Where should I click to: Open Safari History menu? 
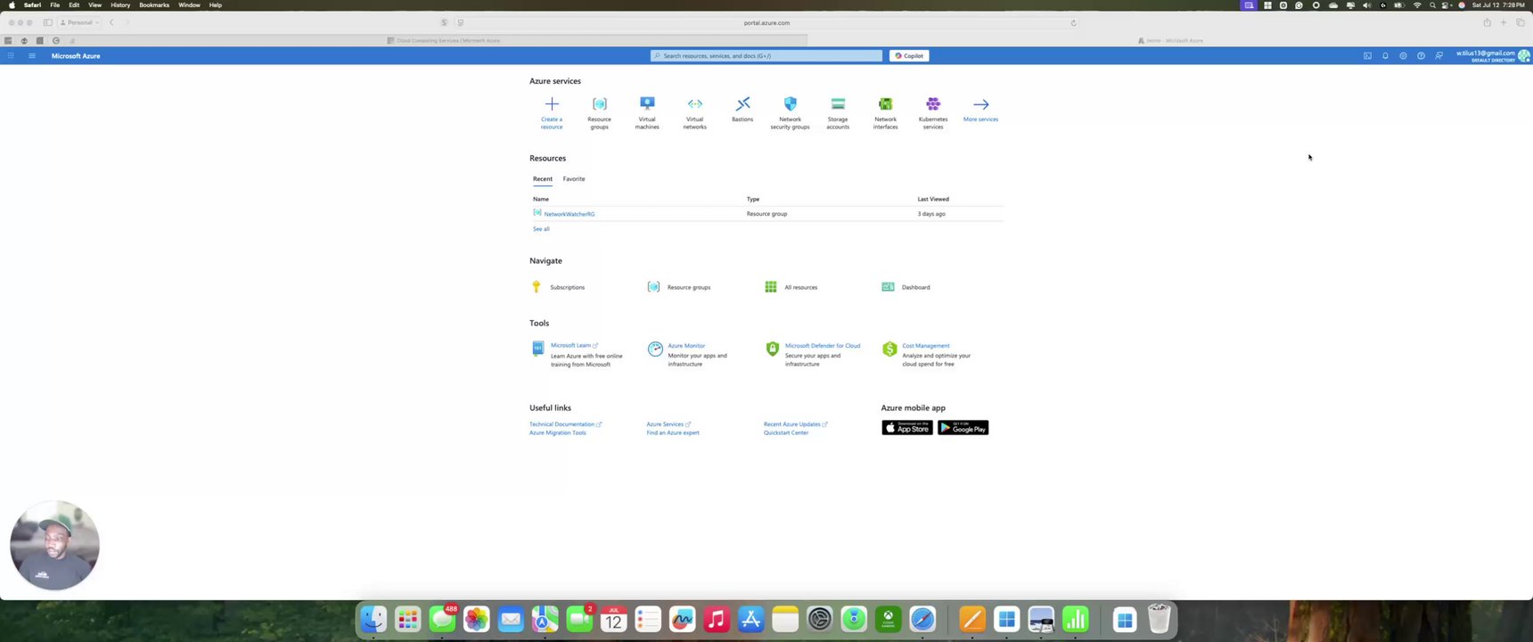pos(120,4)
